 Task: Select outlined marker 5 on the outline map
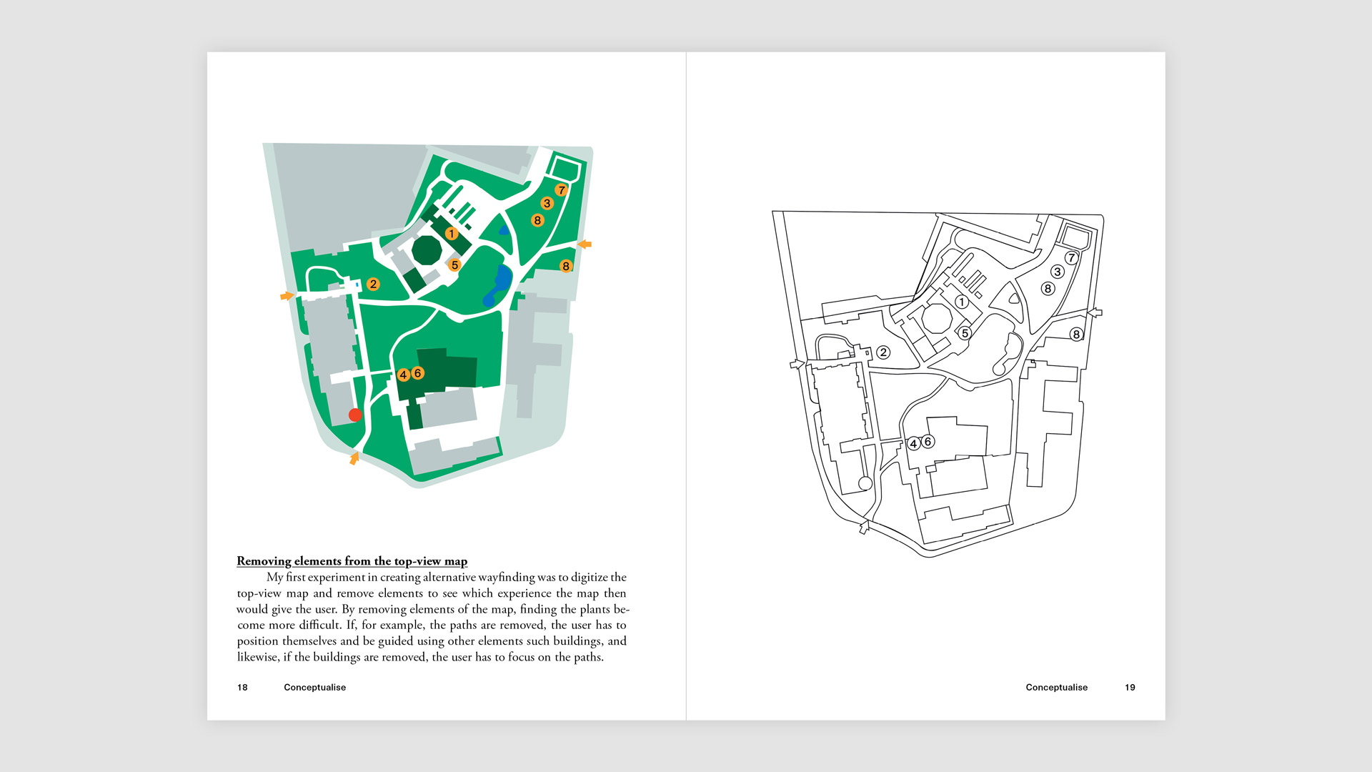[x=965, y=333]
